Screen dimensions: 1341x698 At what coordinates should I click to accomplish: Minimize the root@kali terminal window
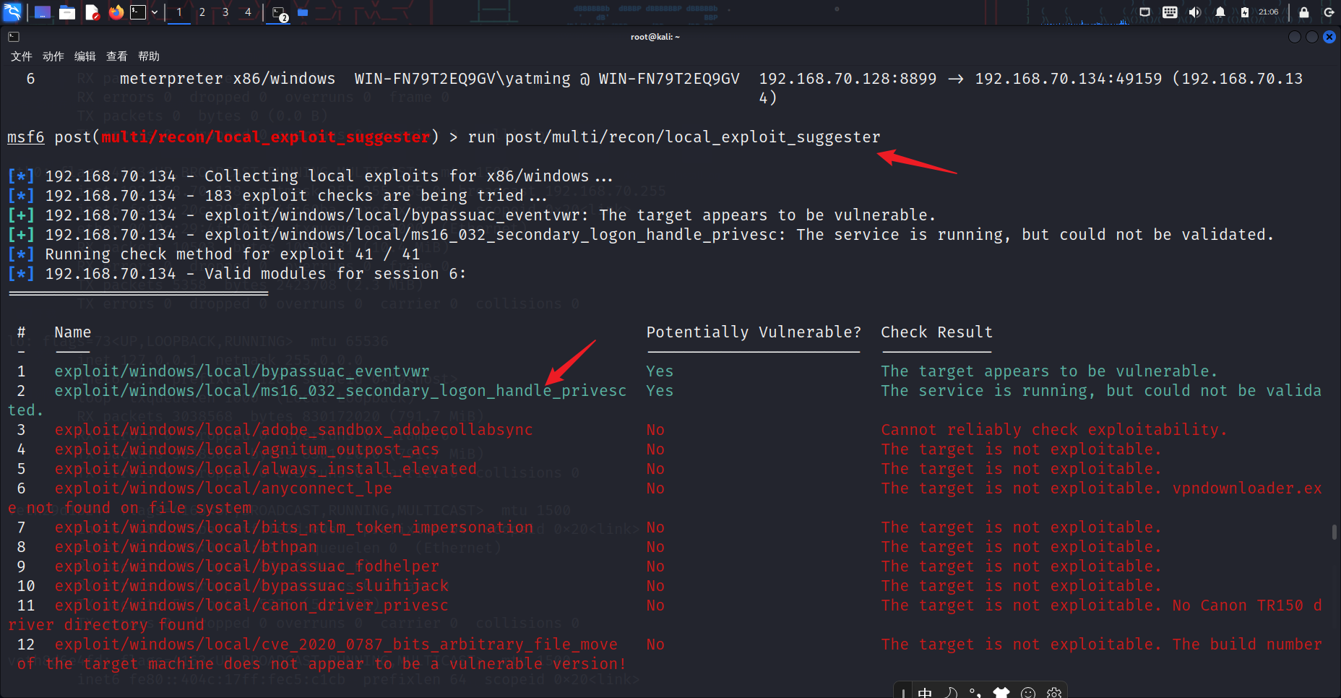point(1295,37)
